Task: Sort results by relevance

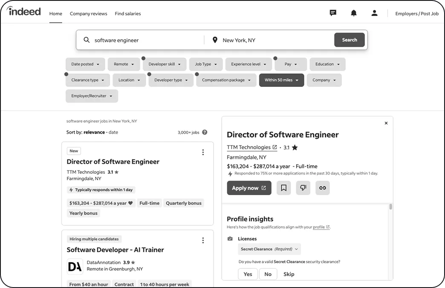Action: pyautogui.click(x=94, y=132)
